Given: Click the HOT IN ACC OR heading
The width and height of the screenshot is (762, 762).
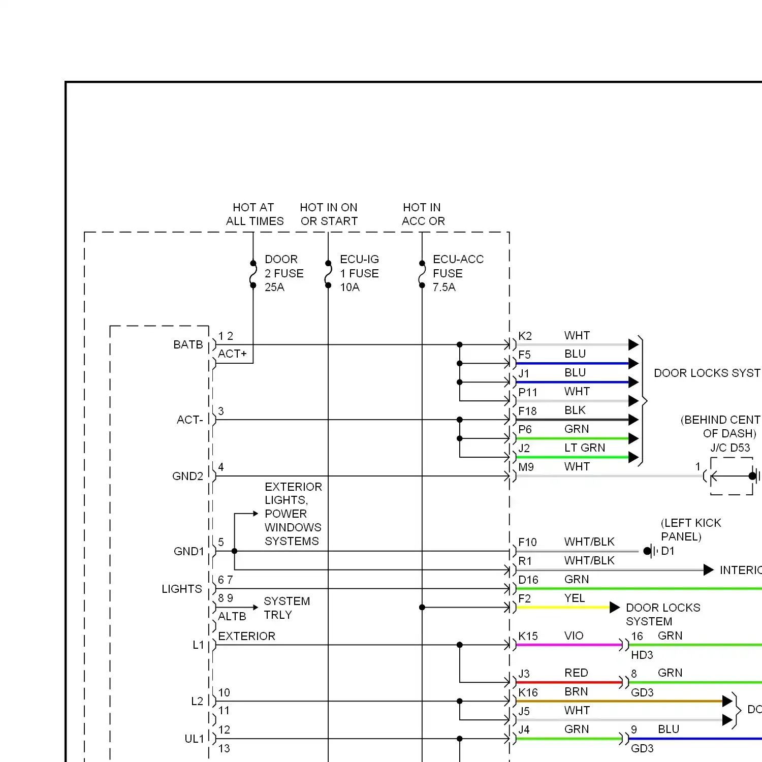Looking at the screenshot, I should click(423, 214).
